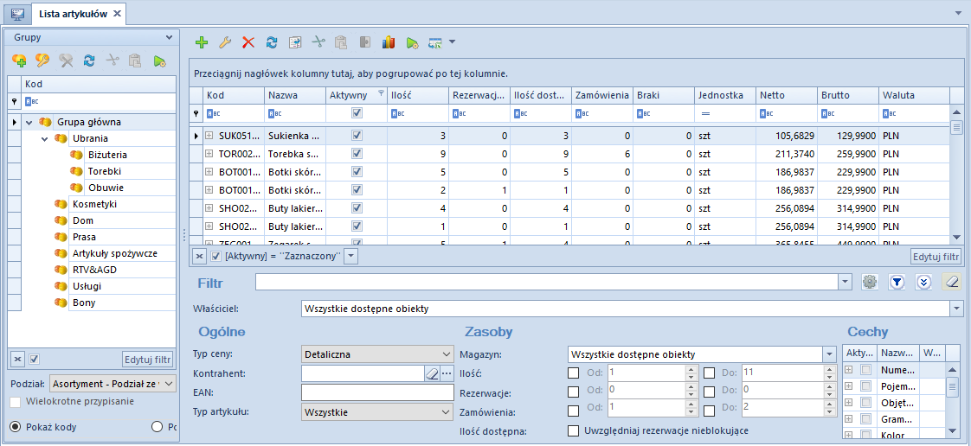This screenshot has height=446, width=971.
Task: Collapse filter panel with double chevron icon
Action: (x=924, y=282)
